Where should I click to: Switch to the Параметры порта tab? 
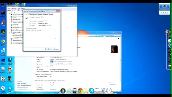pos(33,14)
